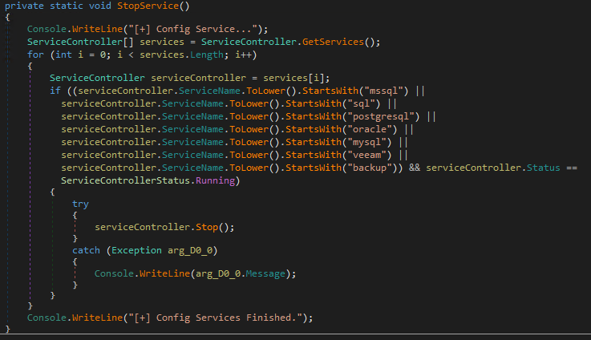This screenshot has height=340, width=591.
Task: Click ServiceControllerStatus.Running value
Action: 148,180
